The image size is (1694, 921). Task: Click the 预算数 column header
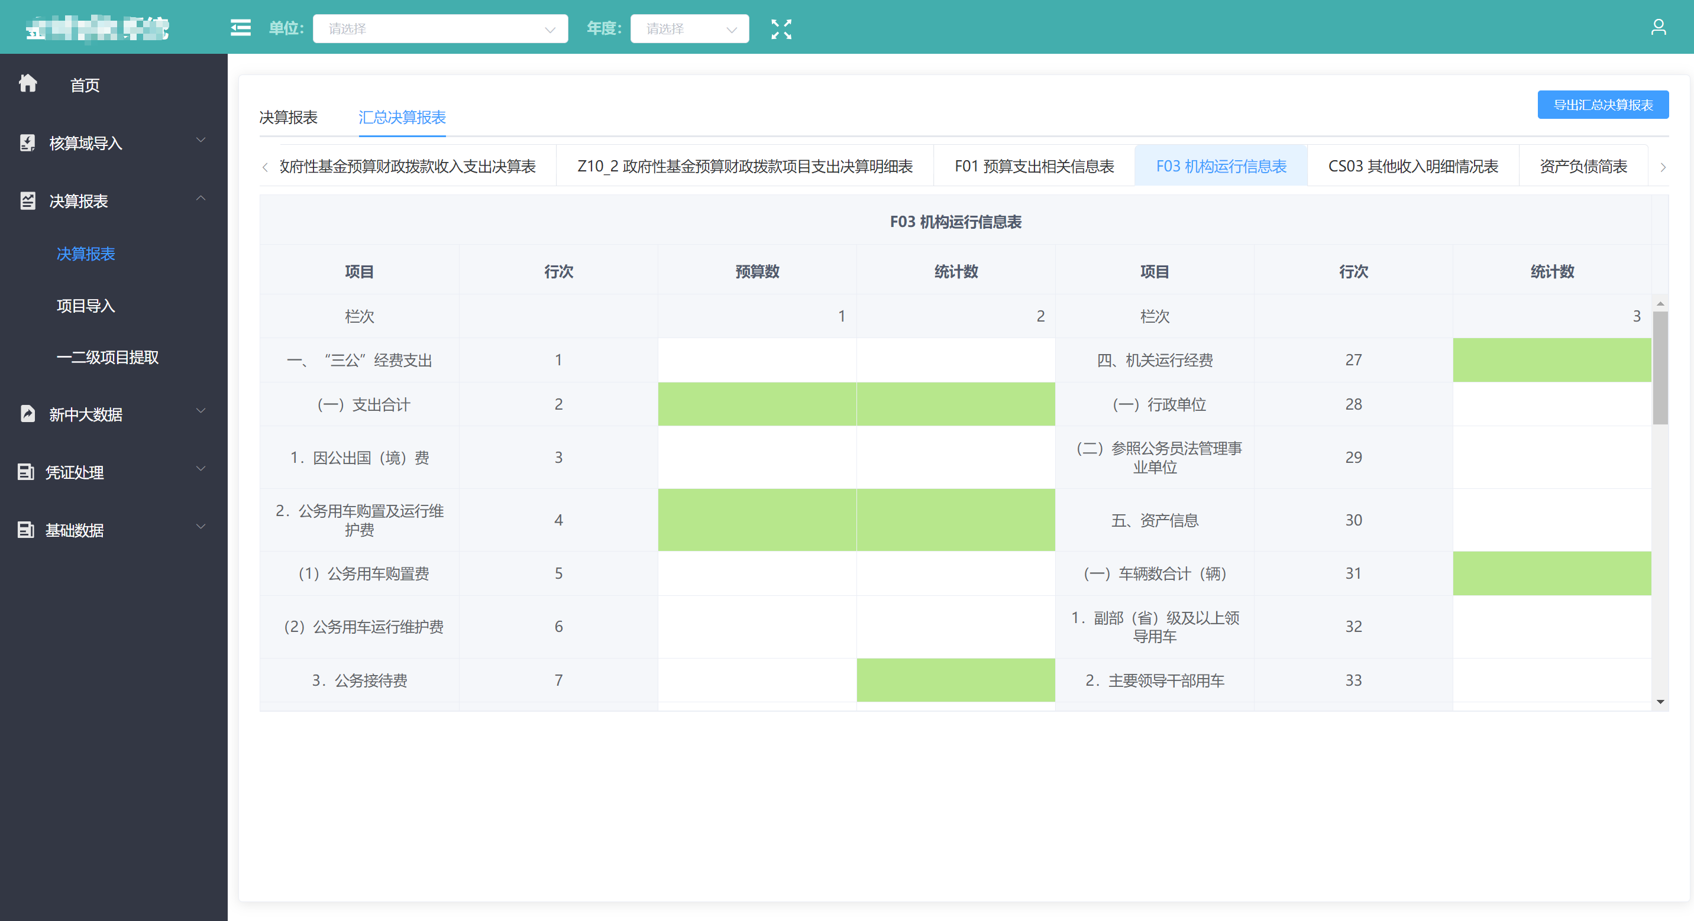point(757,271)
